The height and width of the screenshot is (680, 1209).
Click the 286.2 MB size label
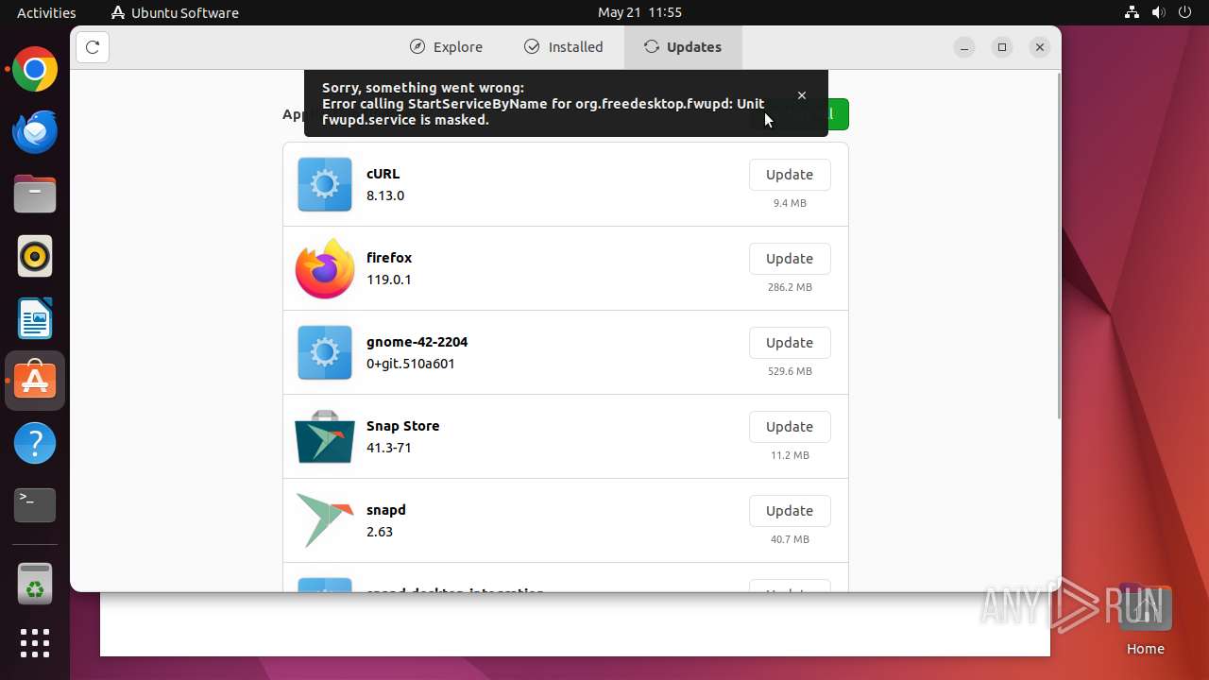(790, 287)
